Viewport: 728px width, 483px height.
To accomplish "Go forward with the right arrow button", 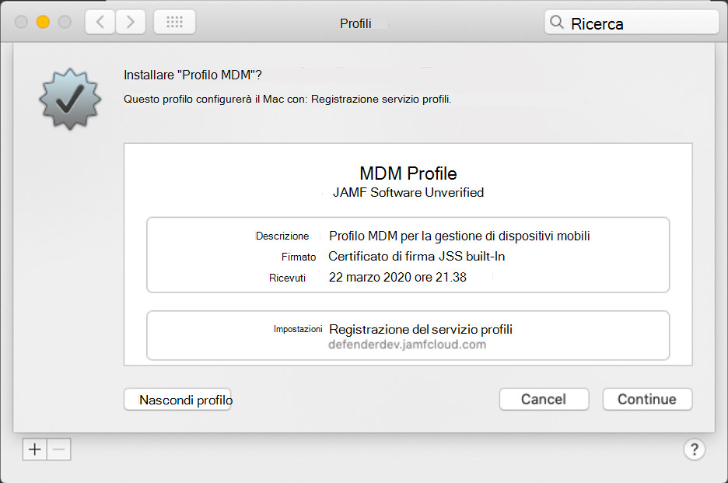I will [131, 22].
